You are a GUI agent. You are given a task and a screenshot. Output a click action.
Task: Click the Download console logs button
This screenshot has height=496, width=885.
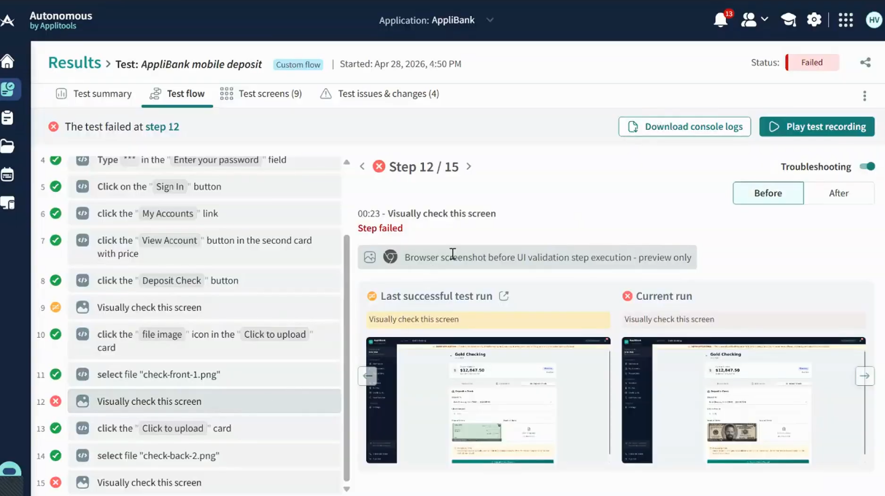[684, 126]
